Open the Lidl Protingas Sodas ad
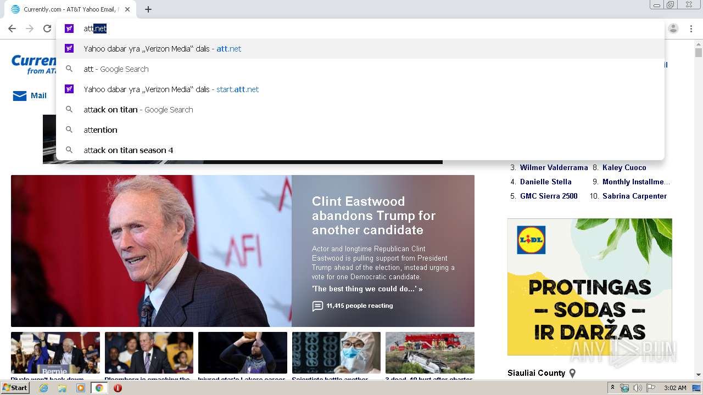Viewport: 703px width, 395px height. [x=589, y=287]
